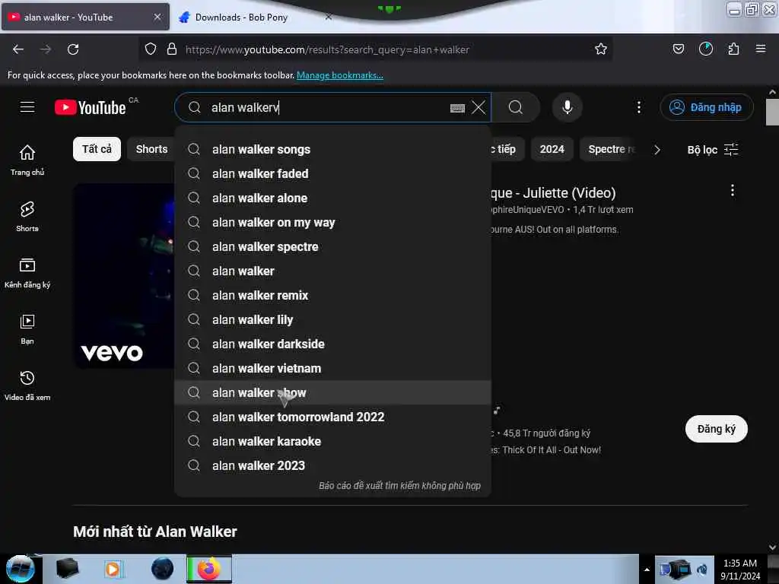Open the on-screen keyboard icon in search box

457,108
